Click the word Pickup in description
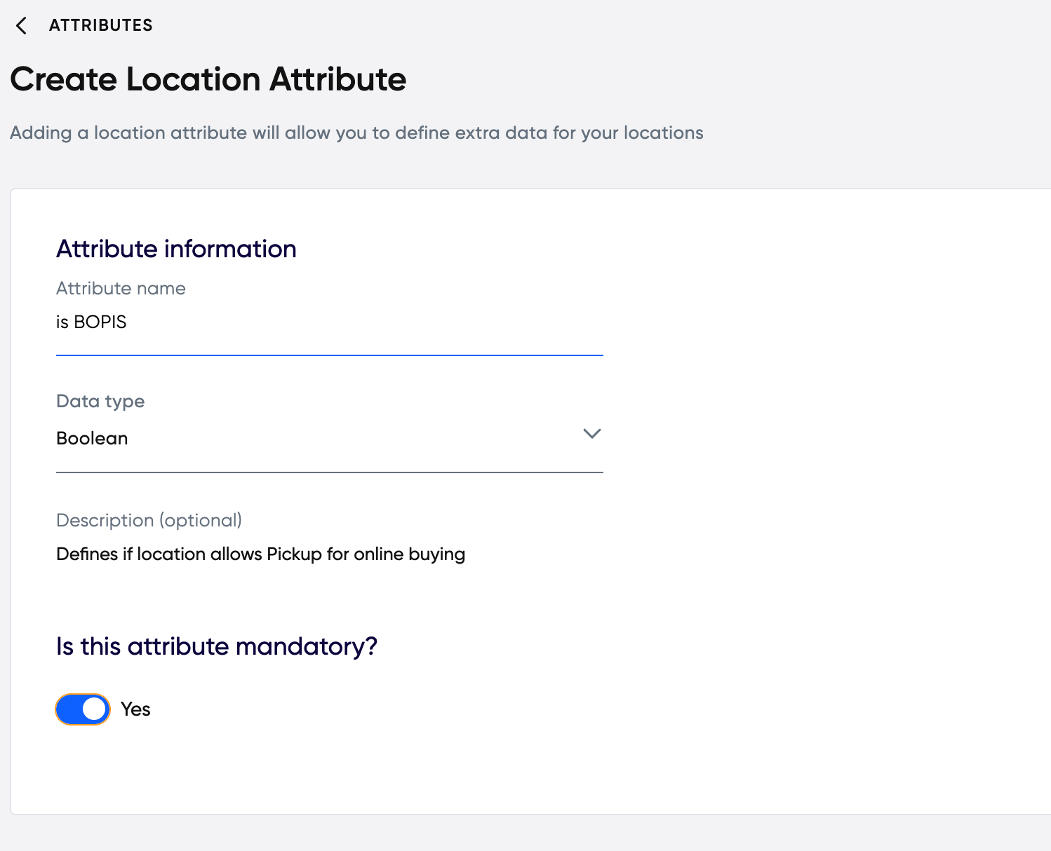The image size is (1051, 851). (294, 554)
